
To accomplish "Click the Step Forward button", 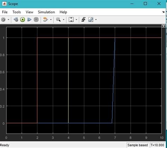I will tap(29, 20).
